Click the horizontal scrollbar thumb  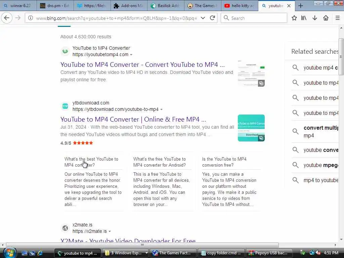coord(142,245)
